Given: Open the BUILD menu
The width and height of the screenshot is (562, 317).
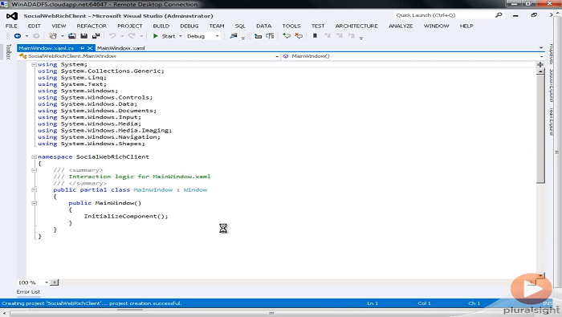Looking at the screenshot, I should 161,26.
